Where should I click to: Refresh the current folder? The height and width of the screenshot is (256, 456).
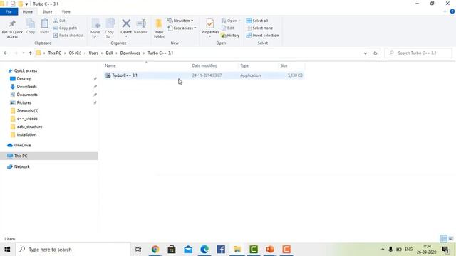click(x=375, y=53)
